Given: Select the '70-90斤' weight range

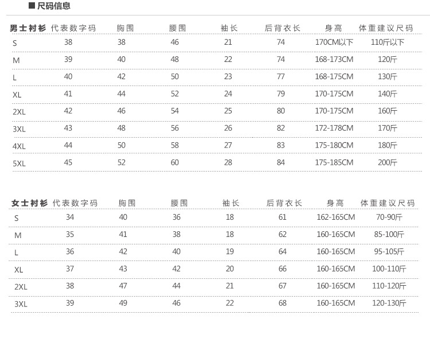Looking at the screenshot, I should pyautogui.click(x=389, y=217).
